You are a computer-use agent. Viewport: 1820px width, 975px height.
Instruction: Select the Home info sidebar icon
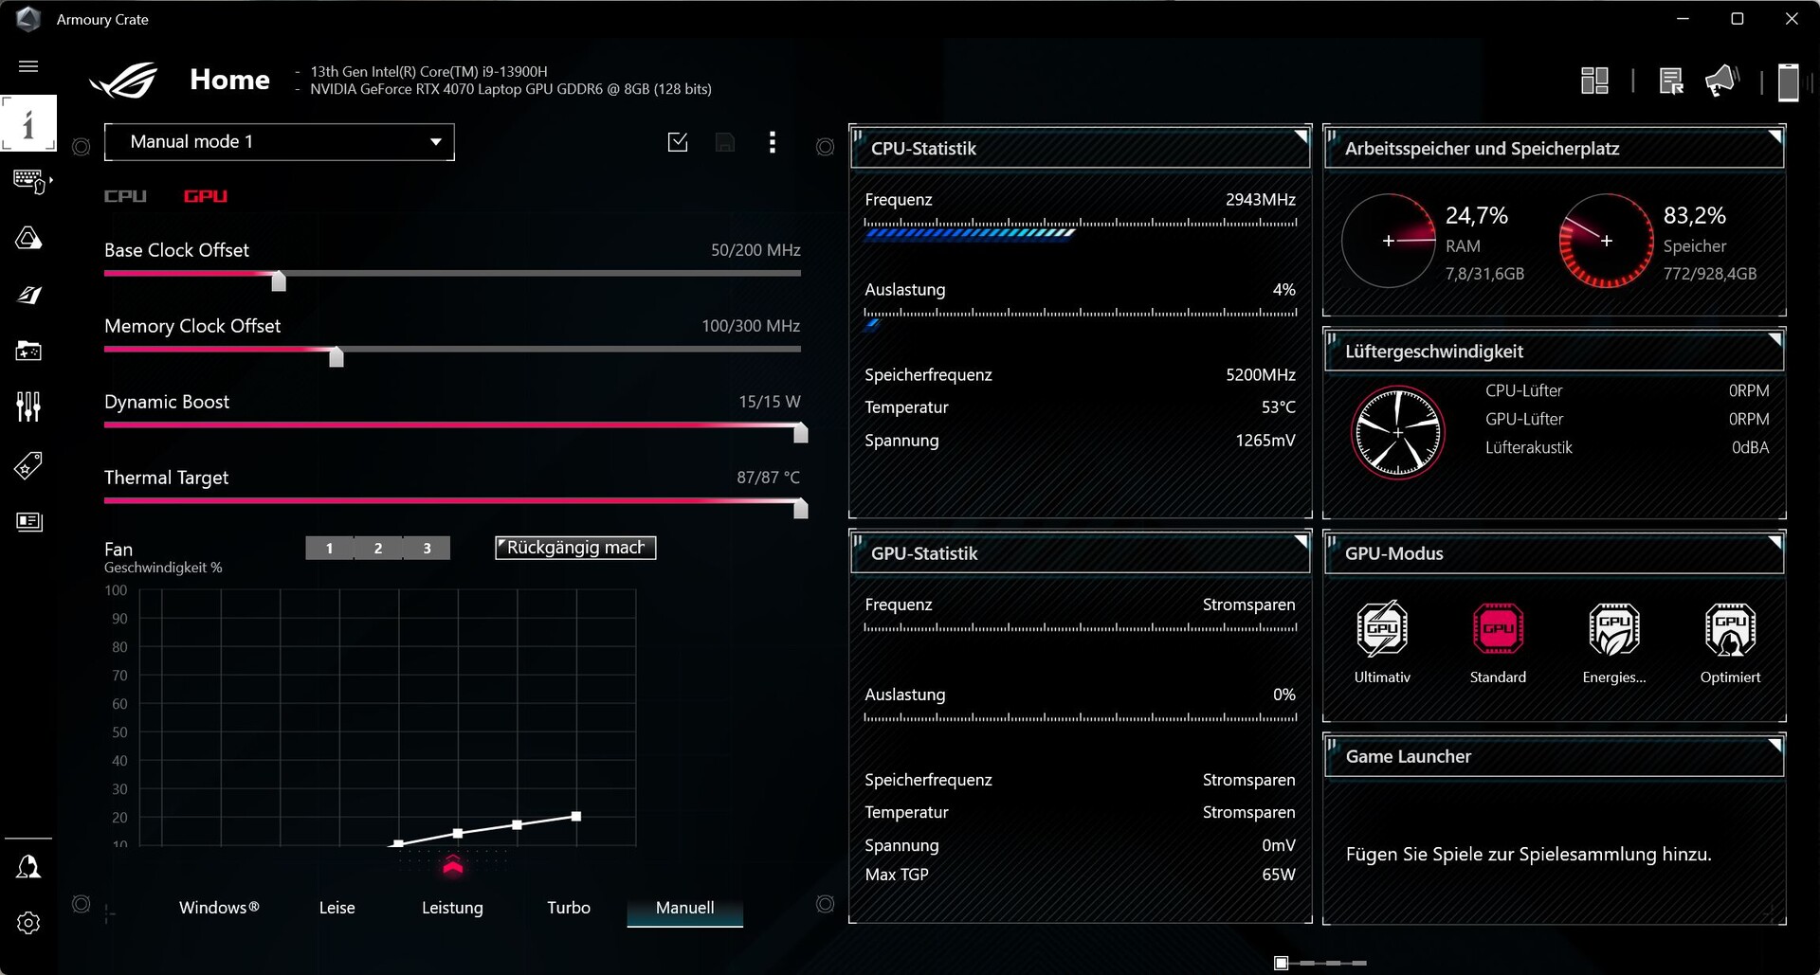(28, 123)
